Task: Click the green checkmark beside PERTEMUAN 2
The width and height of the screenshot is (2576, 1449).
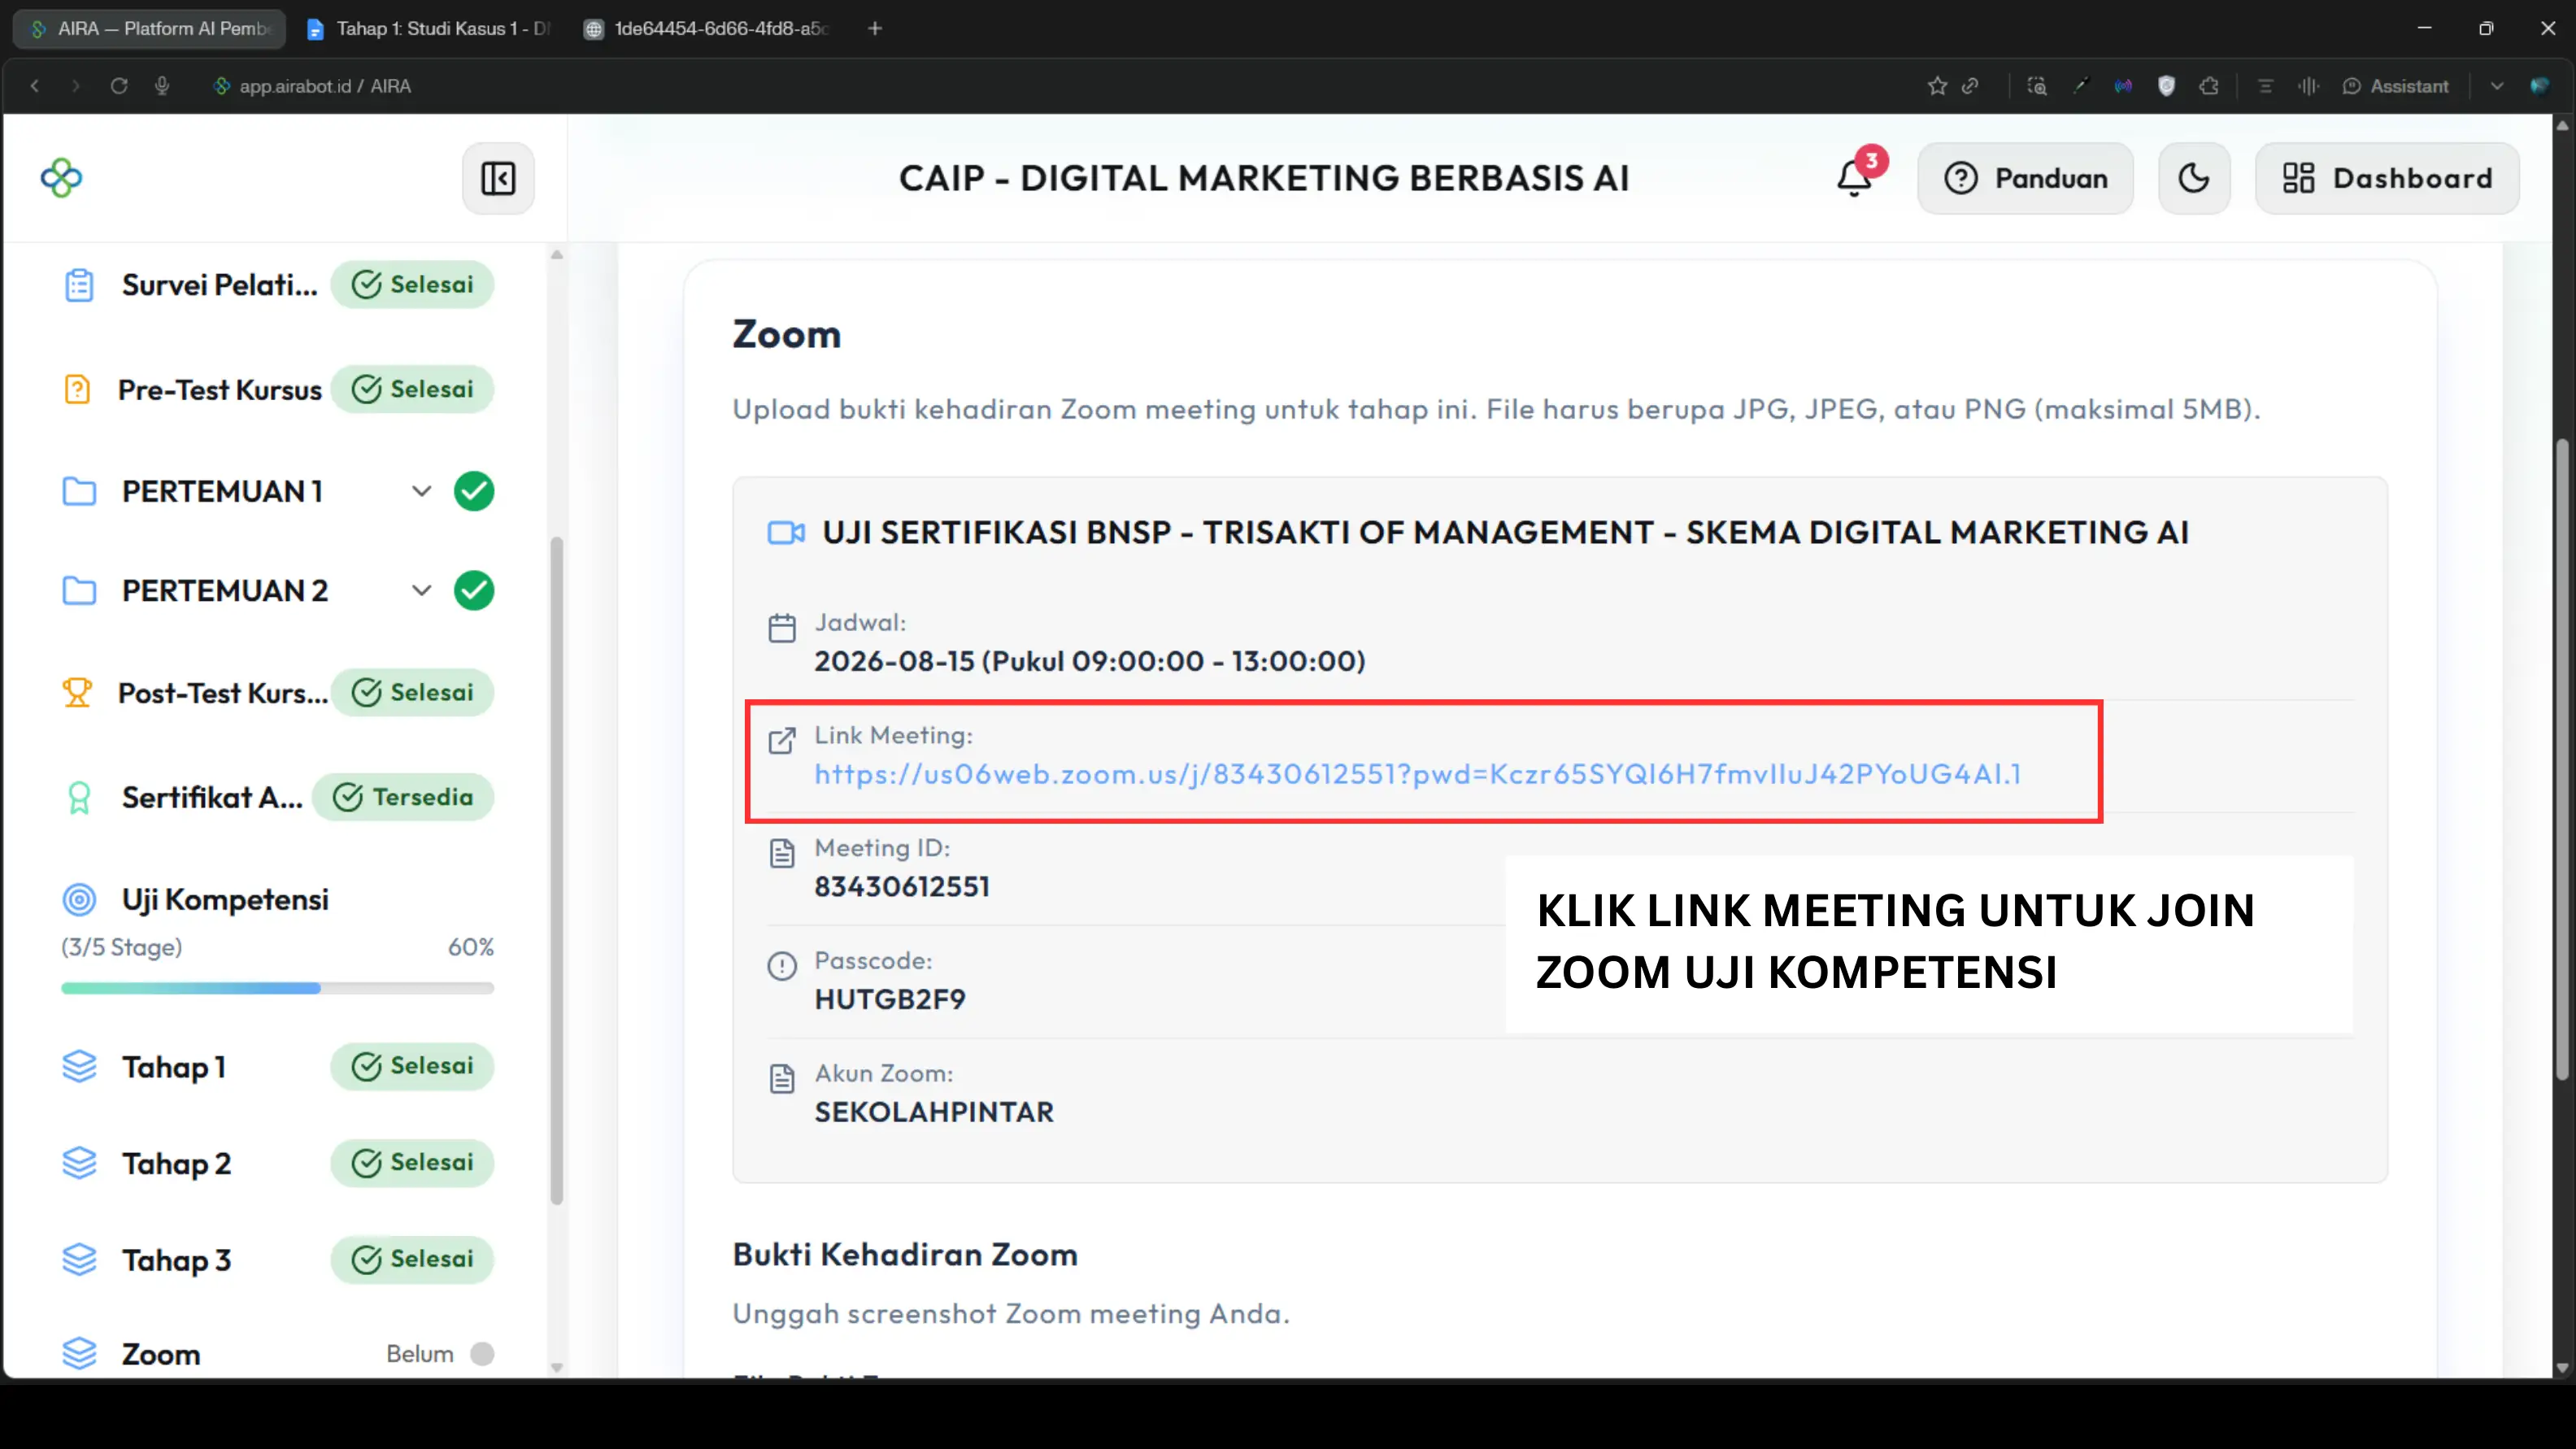Action: click(474, 591)
